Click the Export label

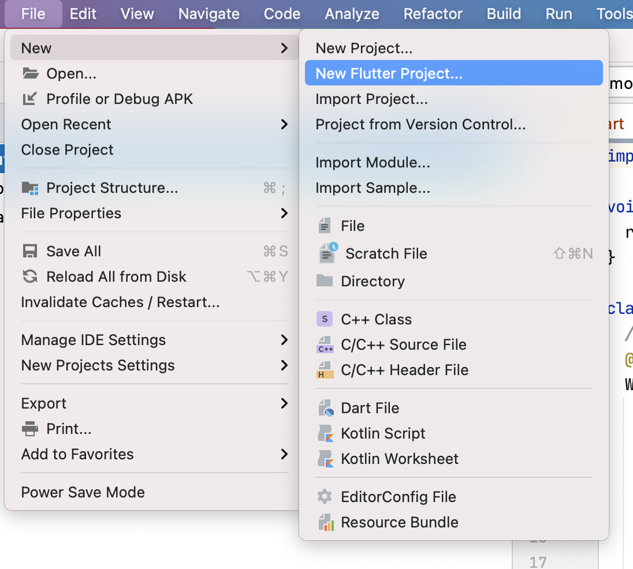(43, 403)
